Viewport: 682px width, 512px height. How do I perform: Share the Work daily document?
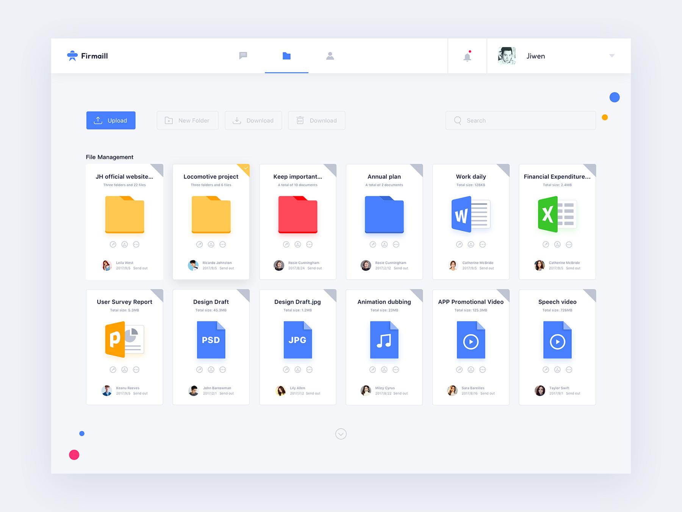coord(459,244)
